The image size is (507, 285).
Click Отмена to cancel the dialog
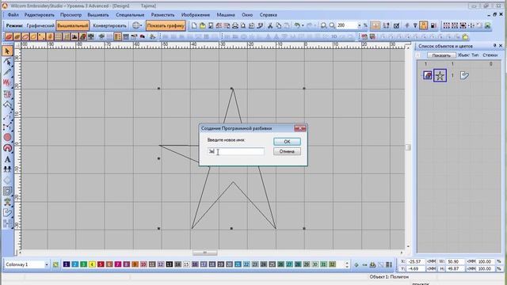[287, 151]
